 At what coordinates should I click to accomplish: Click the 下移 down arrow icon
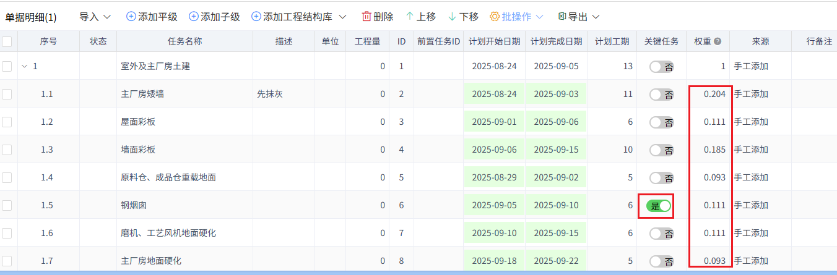[452, 17]
